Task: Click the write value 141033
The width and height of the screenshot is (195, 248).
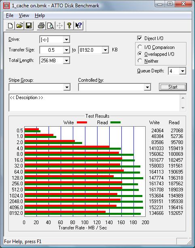Action: coord(156,148)
